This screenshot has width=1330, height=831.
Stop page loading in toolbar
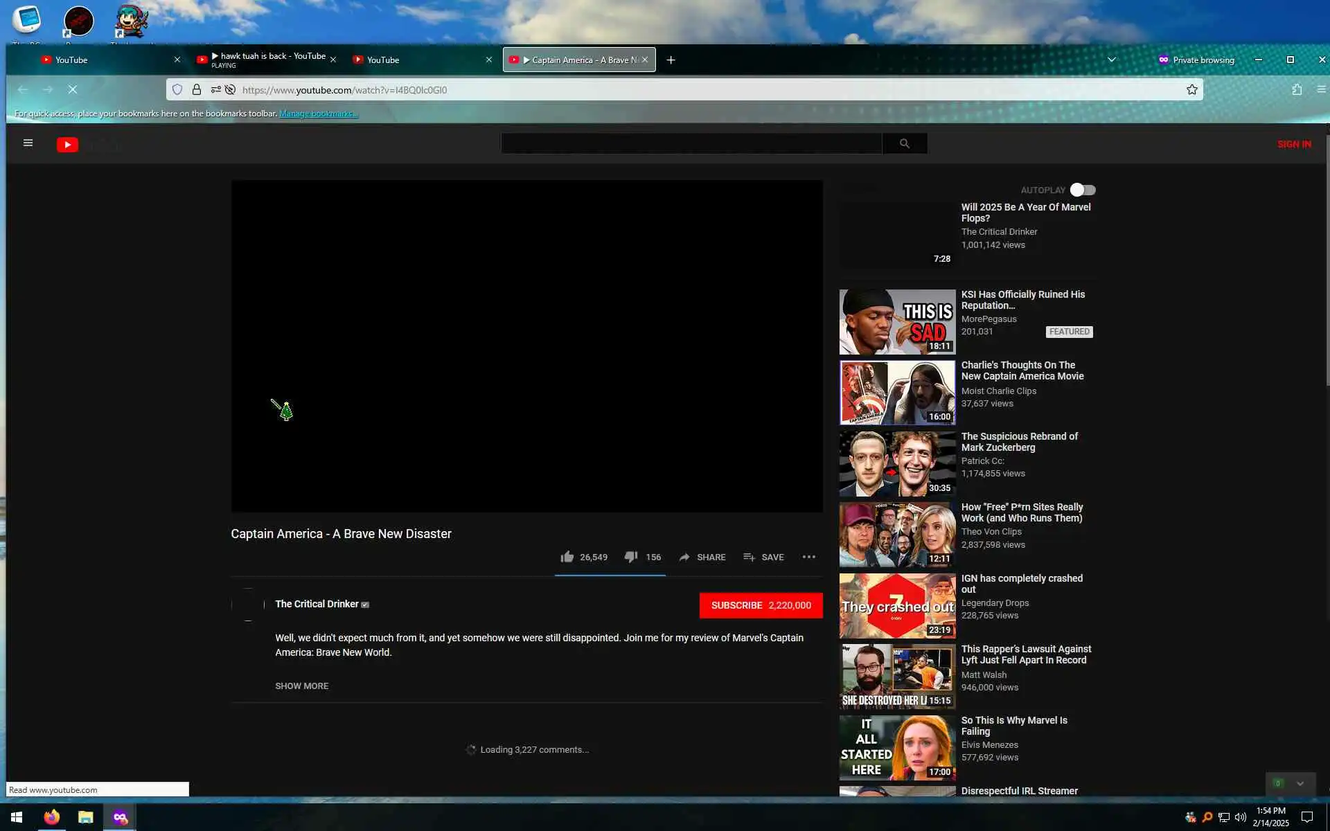tap(72, 89)
